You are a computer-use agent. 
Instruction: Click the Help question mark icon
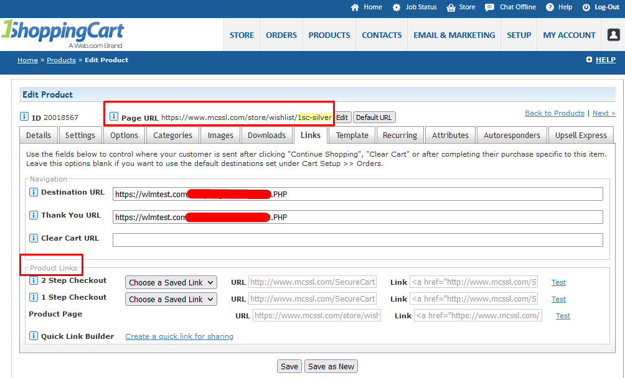(x=550, y=7)
